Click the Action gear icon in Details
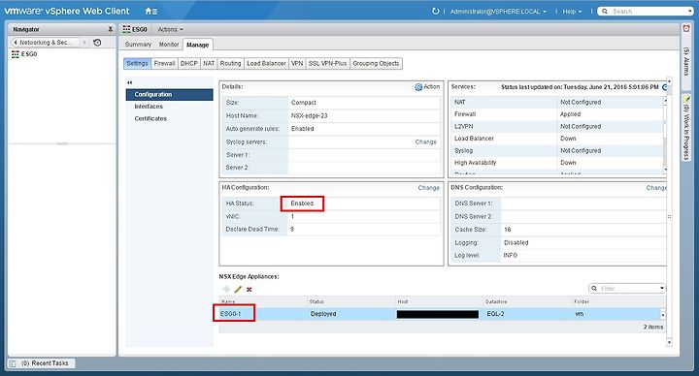This screenshot has height=376, width=699. 418,87
